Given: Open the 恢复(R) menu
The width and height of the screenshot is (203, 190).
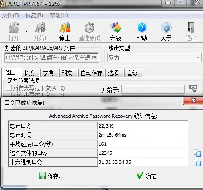Looking at the screenshot, I should coord(34,15).
